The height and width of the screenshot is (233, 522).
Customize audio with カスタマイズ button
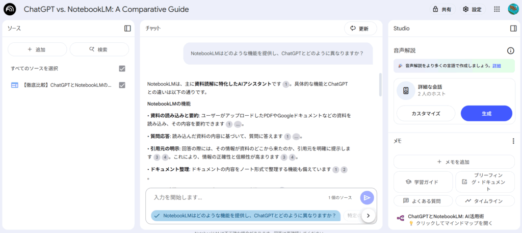(x=426, y=114)
